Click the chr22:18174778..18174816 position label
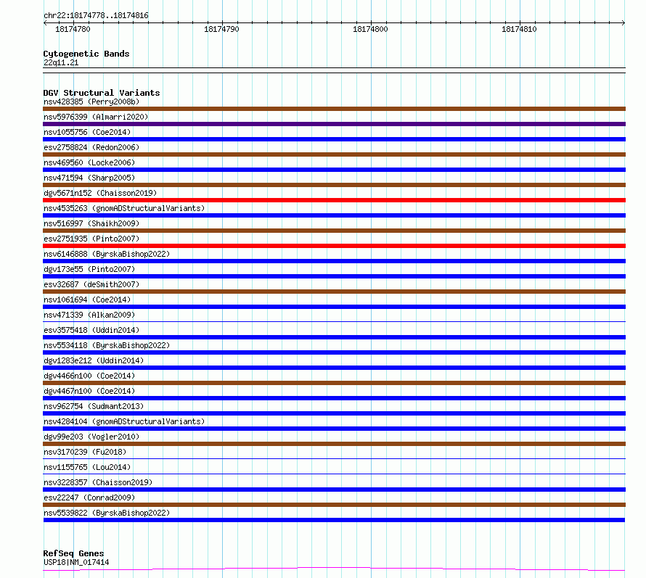This screenshot has height=578, width=646. pos(96,16)
